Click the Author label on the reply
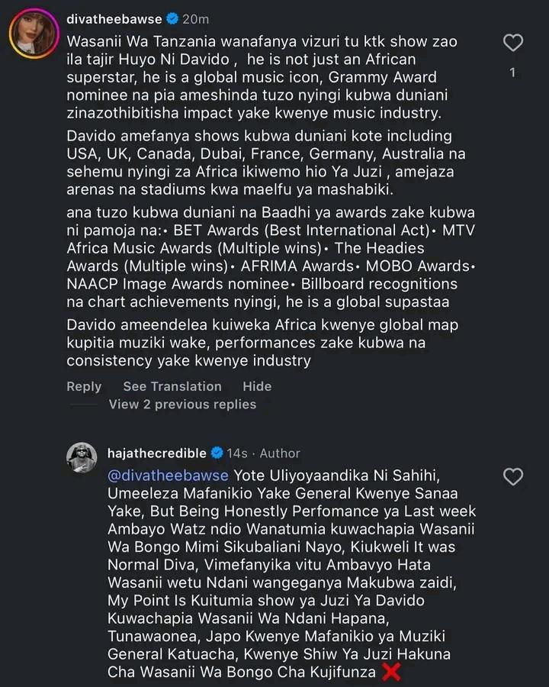The height and width of the screenshot is (687, 549). tap(280, 453)
